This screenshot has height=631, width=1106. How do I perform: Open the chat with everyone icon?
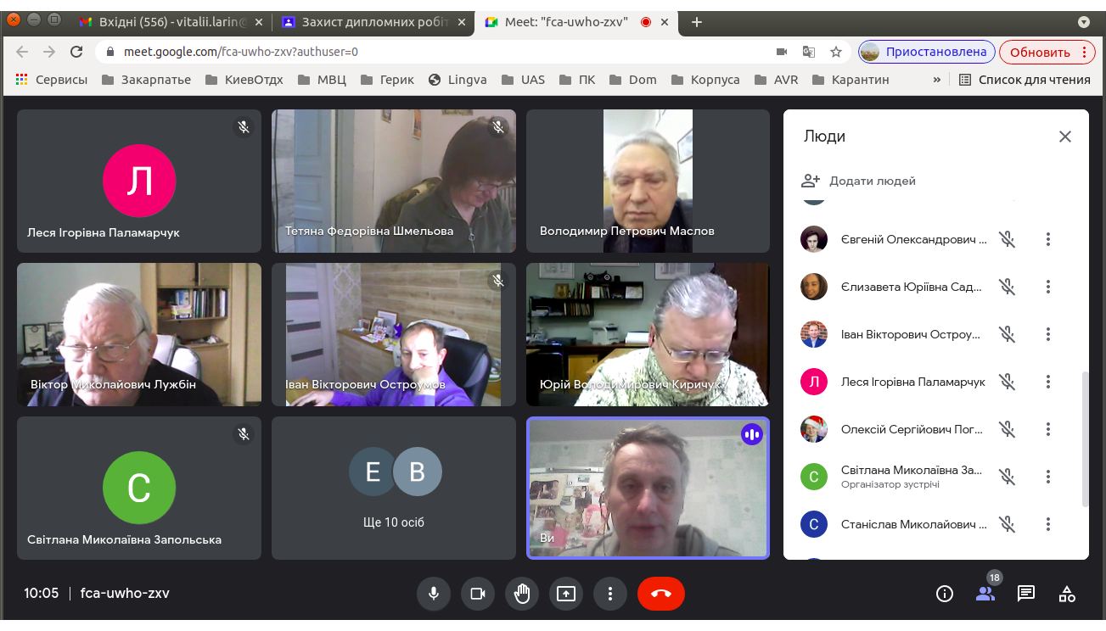coord(1026,594)
